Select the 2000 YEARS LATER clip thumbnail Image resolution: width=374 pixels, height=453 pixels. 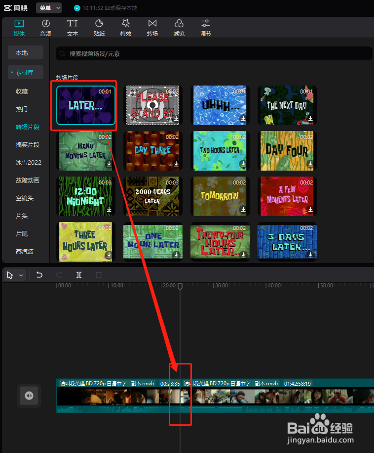153,196
